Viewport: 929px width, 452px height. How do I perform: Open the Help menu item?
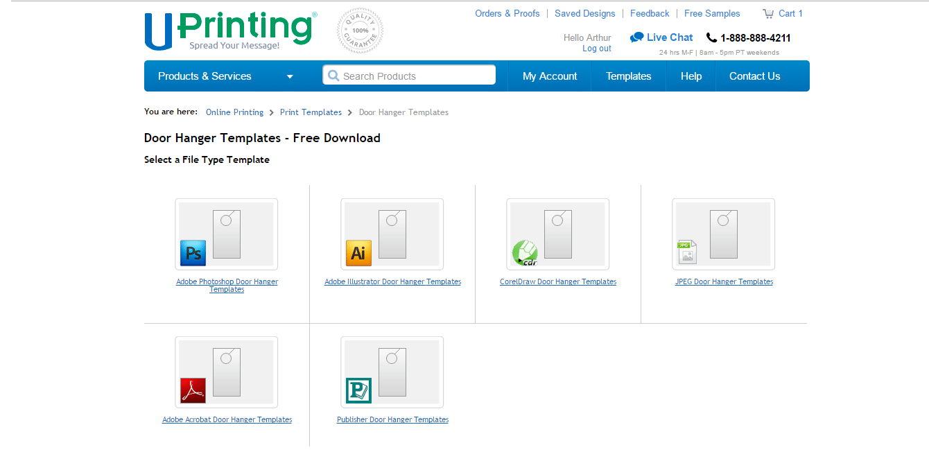[691, 76]
